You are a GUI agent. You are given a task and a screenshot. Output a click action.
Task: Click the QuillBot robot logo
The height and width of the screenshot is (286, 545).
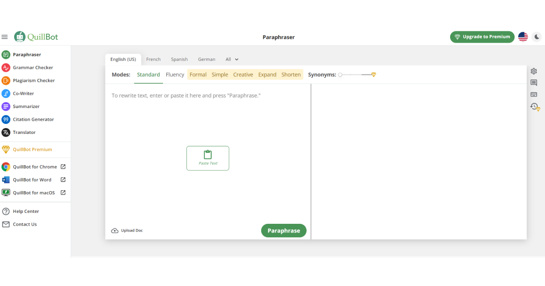coord(20,37)
